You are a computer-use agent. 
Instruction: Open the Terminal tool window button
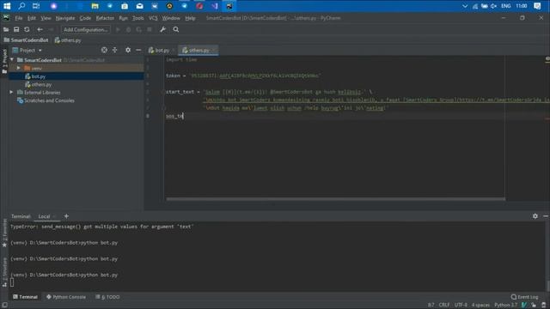click(25, 297)
